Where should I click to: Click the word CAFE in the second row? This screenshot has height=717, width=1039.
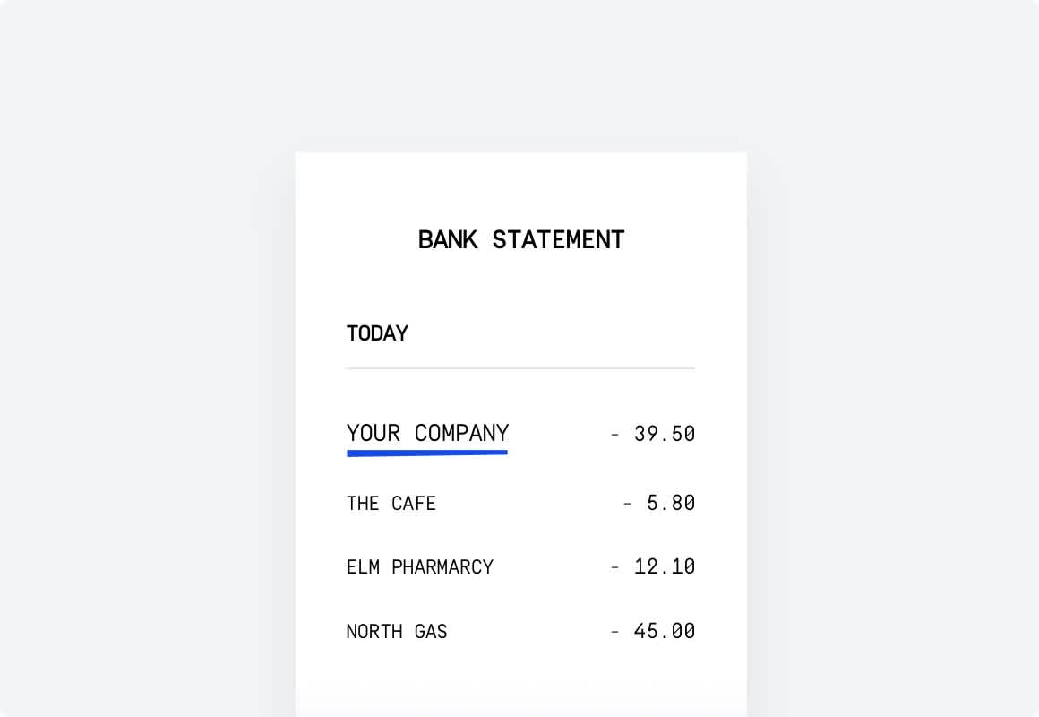(x=414, y=504)
